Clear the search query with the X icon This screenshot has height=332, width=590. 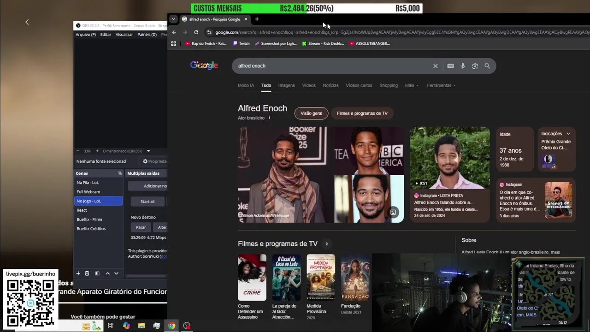coord(435,66)
